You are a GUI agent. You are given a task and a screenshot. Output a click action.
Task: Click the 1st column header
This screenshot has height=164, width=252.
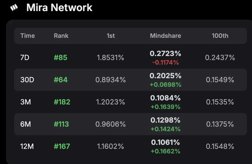click(x=111, y=36)
